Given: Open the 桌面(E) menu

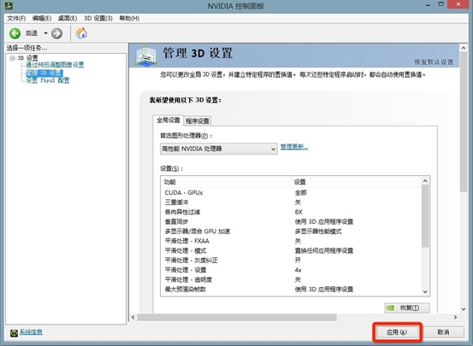Looking at the screenshot, I should (x=68, y=19).
